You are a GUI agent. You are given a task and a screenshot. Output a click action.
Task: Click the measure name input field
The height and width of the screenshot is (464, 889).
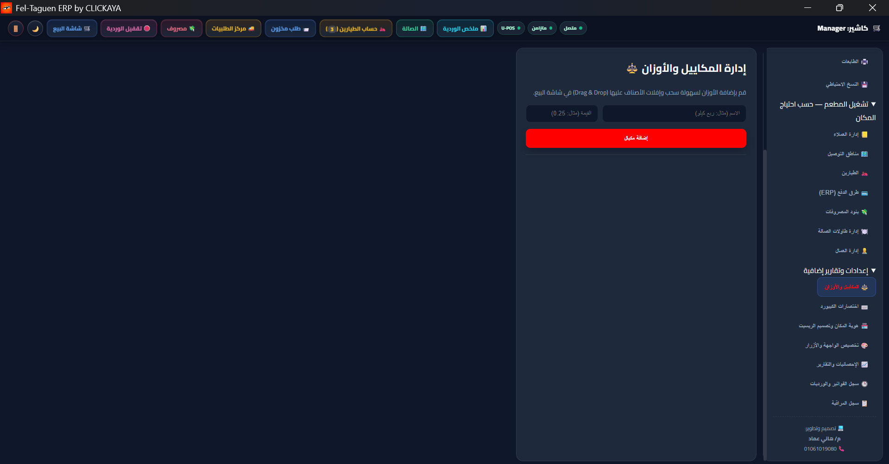pos(674,114)
